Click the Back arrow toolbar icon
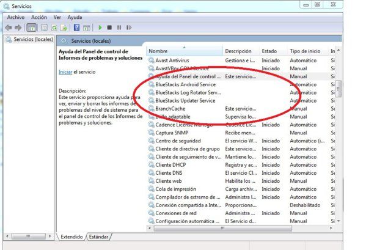366x250 pixels. [9, 28]
